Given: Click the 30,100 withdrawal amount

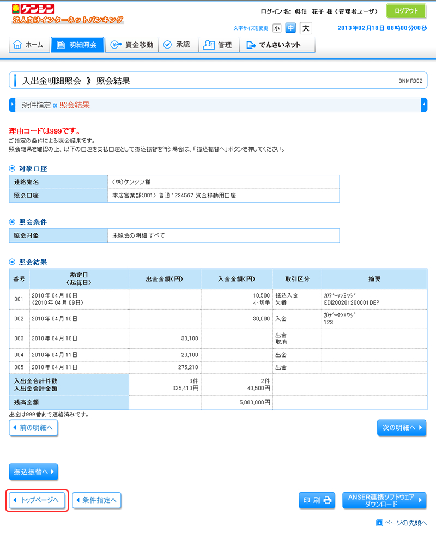Looking at the screenshot, I should coord(190,338).
